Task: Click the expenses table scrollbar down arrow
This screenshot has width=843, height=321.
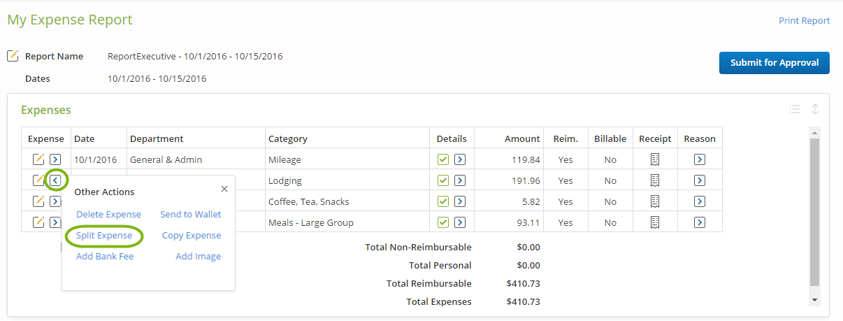Action: [x=814, y=299]
